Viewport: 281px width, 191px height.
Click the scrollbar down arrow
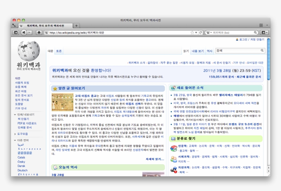pos(268,171)
